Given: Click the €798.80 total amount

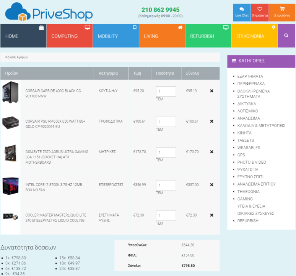Looking at the screenshot, I should click(x=188, y=266).
